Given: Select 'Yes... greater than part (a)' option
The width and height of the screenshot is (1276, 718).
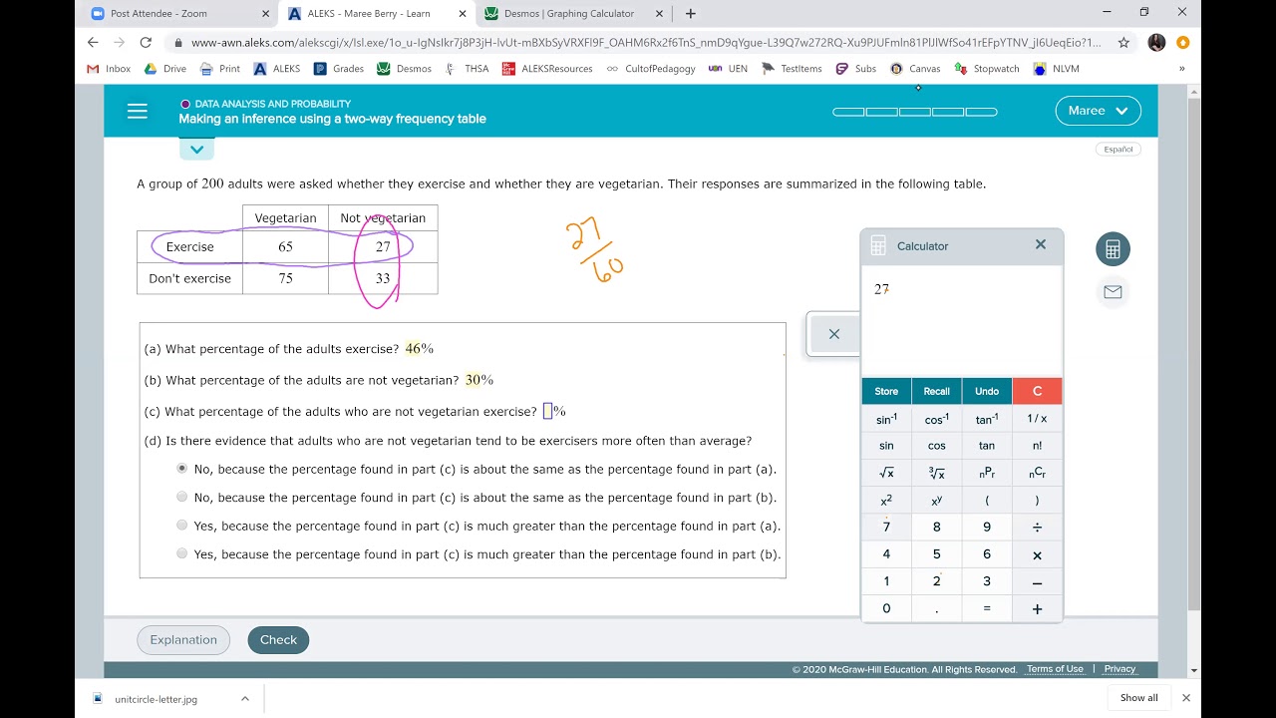Looking at the screenshot, I should 181,525.
